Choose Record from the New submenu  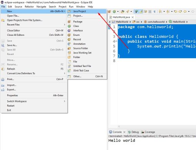tap(87, 39)
